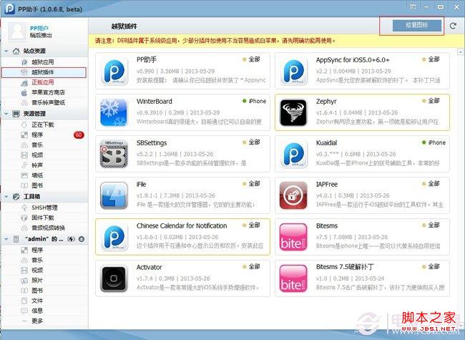Click the Chinese Calendar for Notification icon

[114, 237]
